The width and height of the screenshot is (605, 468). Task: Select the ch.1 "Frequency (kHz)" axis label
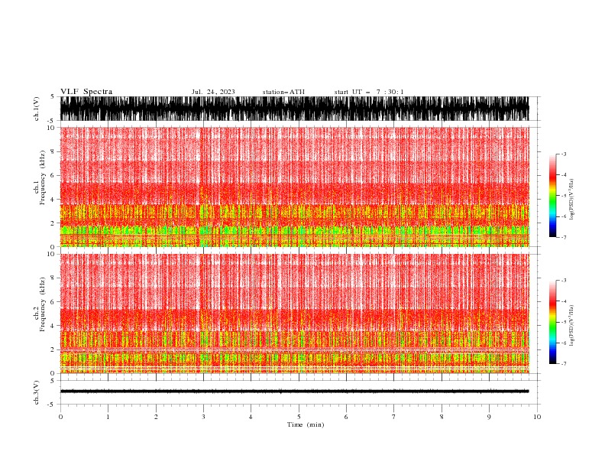click(x=43, y=178)
